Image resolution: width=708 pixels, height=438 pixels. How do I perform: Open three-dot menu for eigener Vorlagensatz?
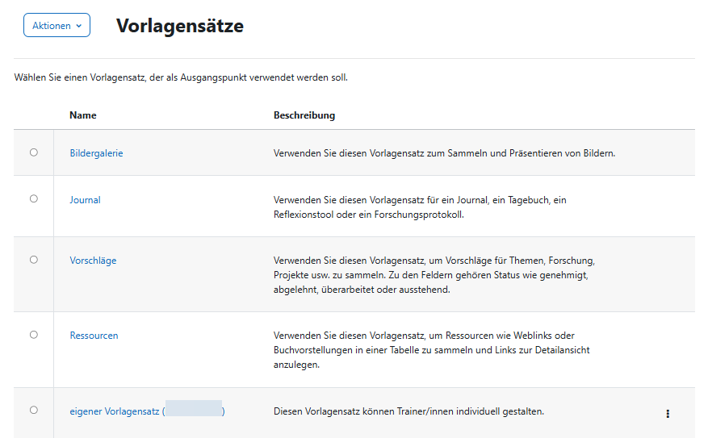[x=668, y=414]
